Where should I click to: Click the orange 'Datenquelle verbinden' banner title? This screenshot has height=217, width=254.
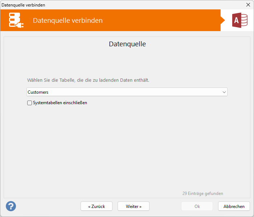(68, 21)
